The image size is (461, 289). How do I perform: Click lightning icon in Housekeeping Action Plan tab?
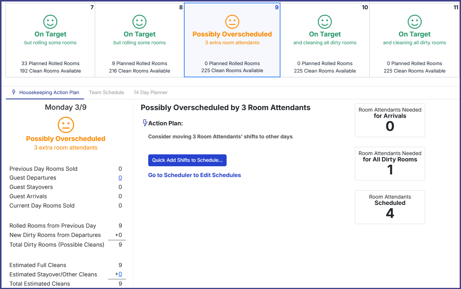(14, 92)
